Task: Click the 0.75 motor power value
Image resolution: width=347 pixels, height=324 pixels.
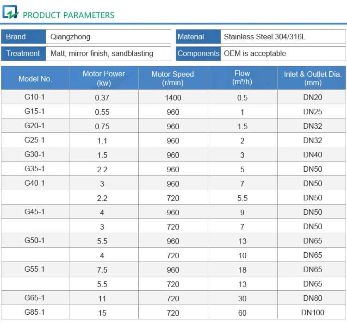Action: 102,126
